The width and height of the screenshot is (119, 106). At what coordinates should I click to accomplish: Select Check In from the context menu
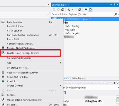pyautogui.click(x=13, y=81)
